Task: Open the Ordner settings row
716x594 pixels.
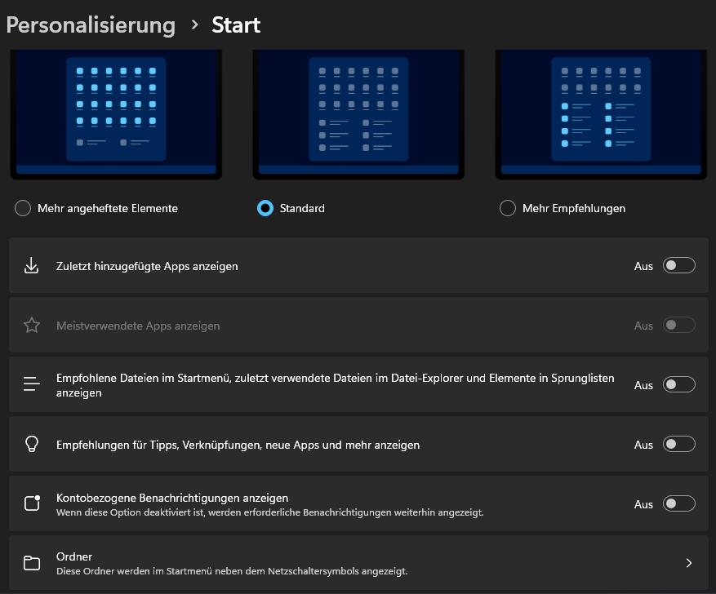Action: point(358,563)
